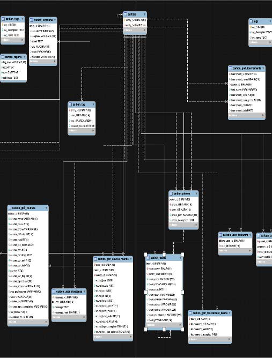Click the carbon_user_followers table icon
272x358 pixels.
pyautogui.click(x=220, y=235)
